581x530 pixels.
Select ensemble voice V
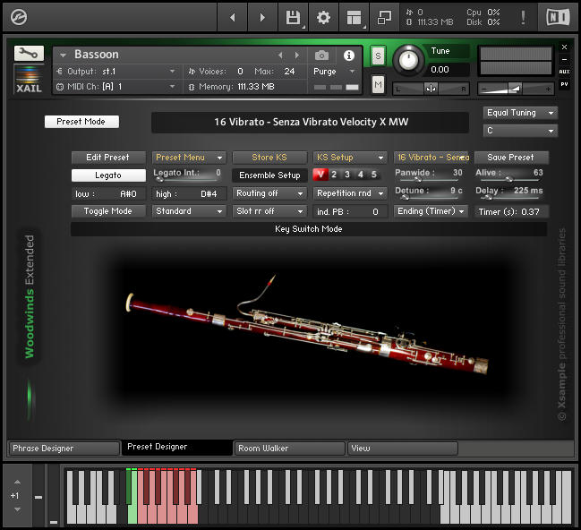pyautogui.click(x=320, y=175)
